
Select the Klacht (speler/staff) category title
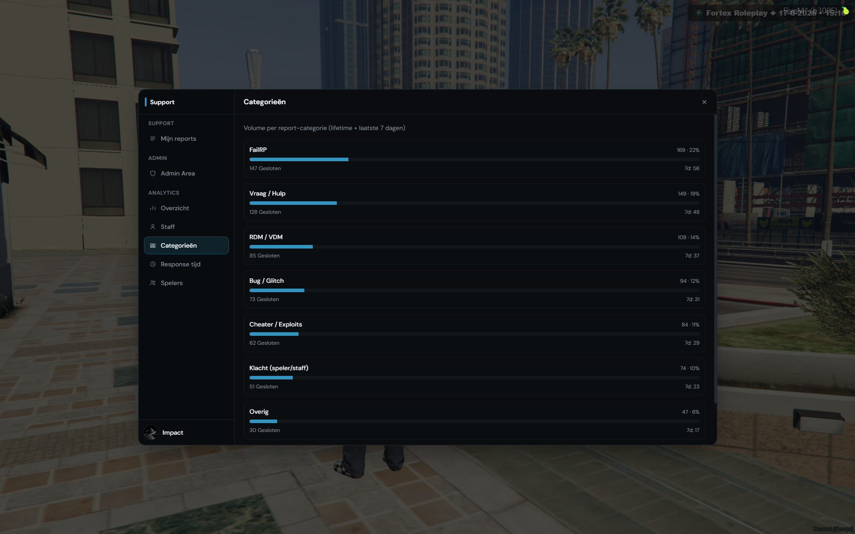tap(279, 368)
